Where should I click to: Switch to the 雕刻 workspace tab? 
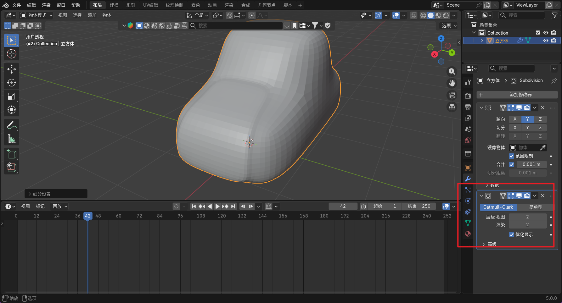point(131,5)
